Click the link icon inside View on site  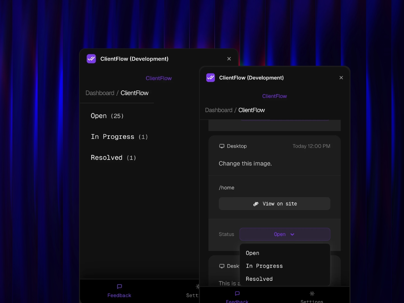tap(256, 204)
